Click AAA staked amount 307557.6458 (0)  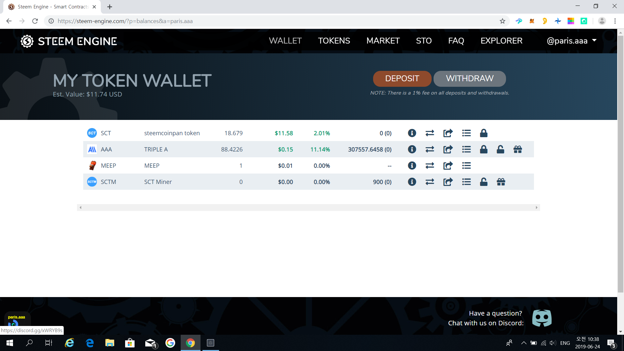point(370,149)
